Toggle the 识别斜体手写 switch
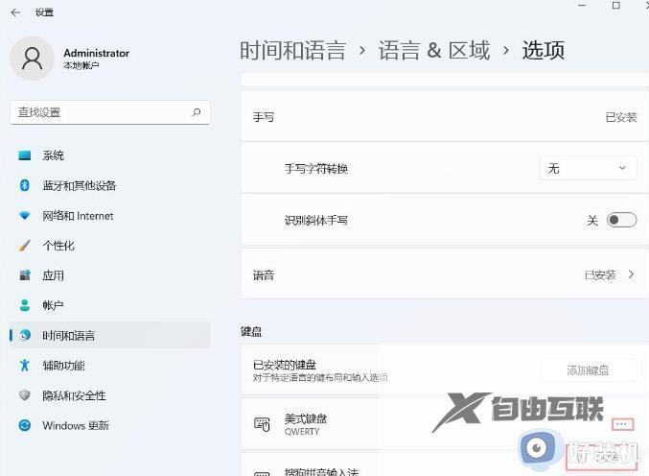This screenshot has height=476, width=649. tap(621, 220)
